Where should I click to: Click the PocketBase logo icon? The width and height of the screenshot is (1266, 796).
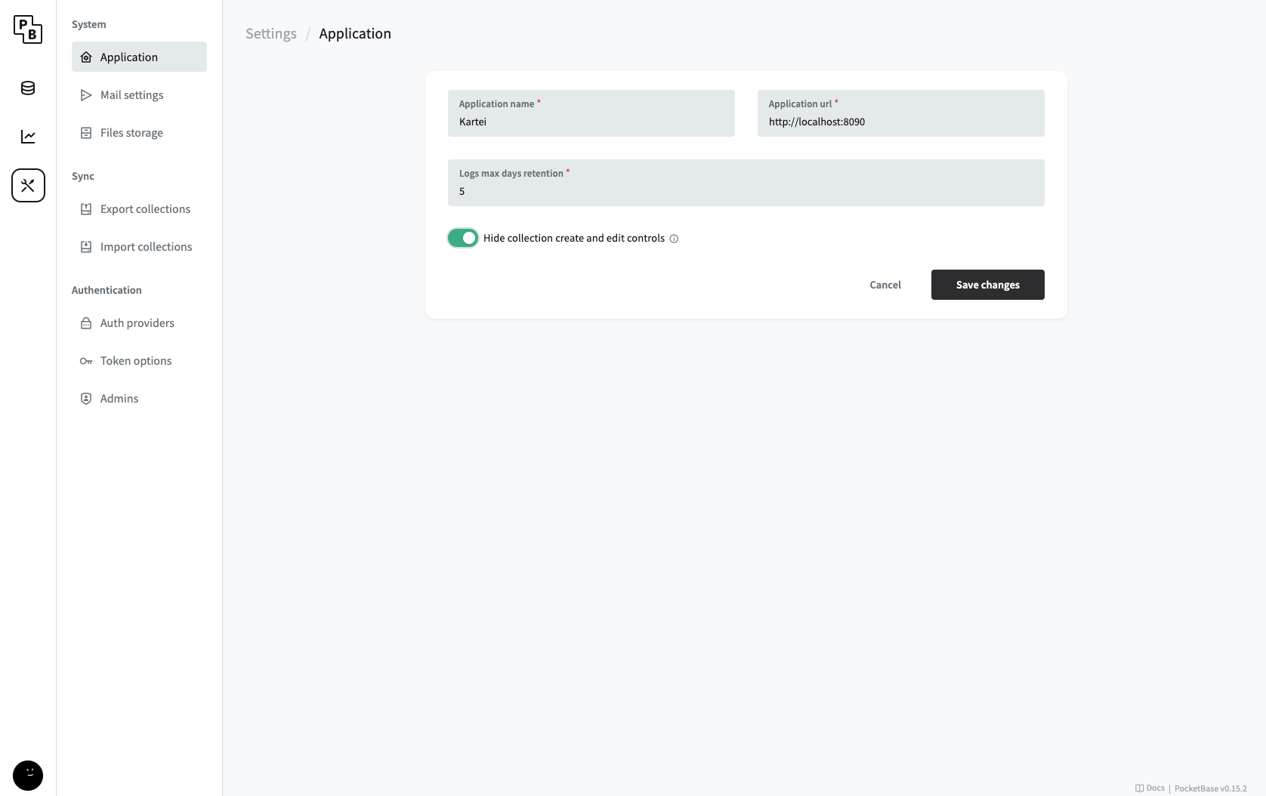pos(28,29)
